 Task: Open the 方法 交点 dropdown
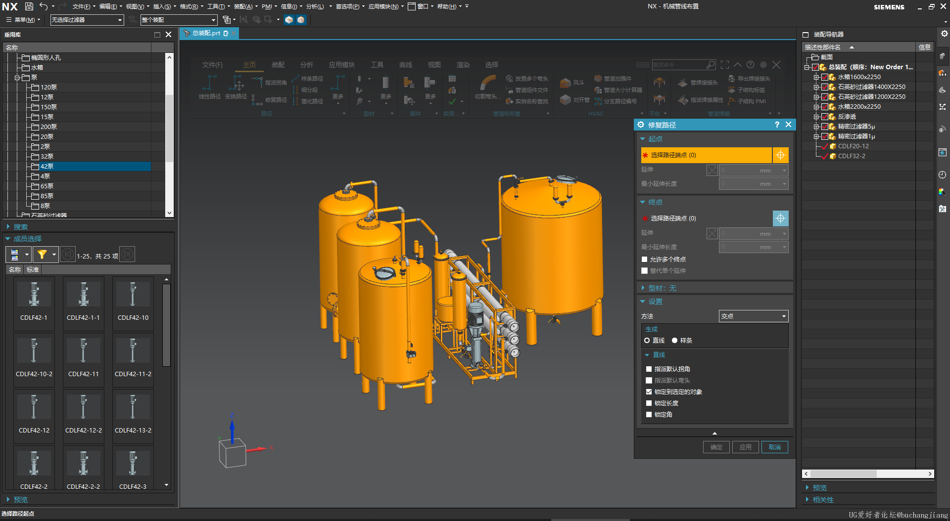pyautogui.click(x=753, y=316)
